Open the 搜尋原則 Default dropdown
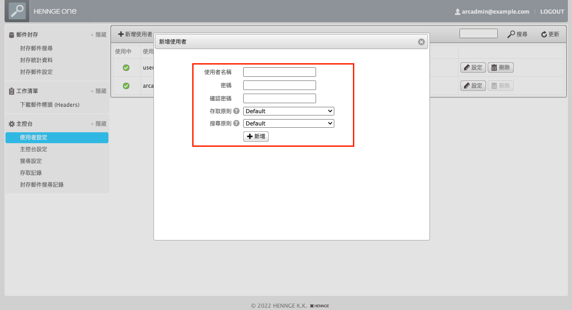 (289, 123)
